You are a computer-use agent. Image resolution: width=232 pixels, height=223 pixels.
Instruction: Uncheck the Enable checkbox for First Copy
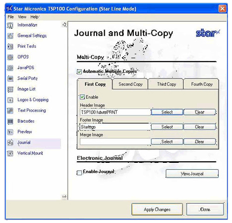82,97
